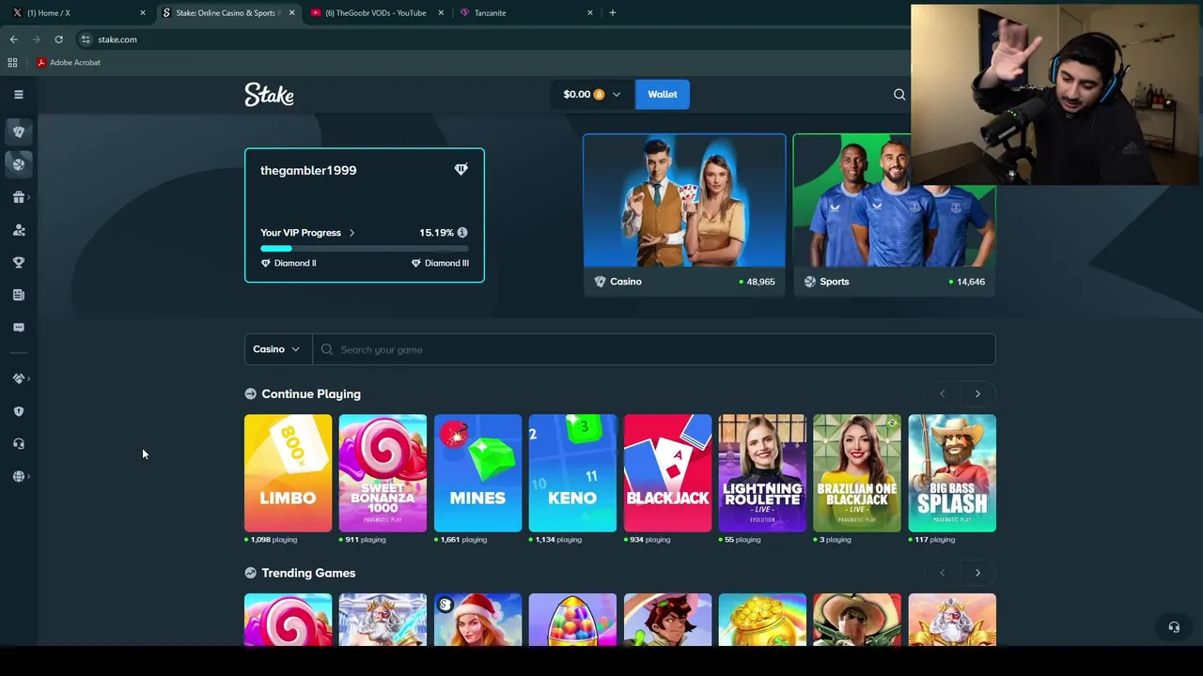Open a new browser tab with the plus icon

tap(613, 13)
